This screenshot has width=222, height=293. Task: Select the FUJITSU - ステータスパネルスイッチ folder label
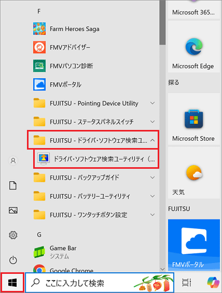[92, 122]
